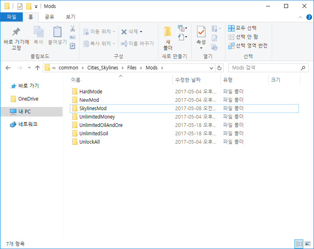Click the Copy (복사) ribbon icon
This screenshot has height=249, width=314.
click(38, 35)
